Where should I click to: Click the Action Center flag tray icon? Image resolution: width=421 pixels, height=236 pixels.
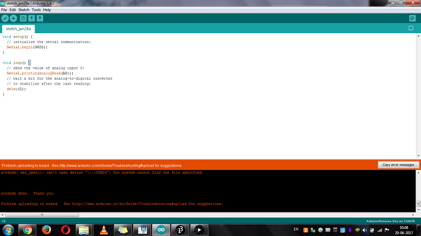point(387,230)
